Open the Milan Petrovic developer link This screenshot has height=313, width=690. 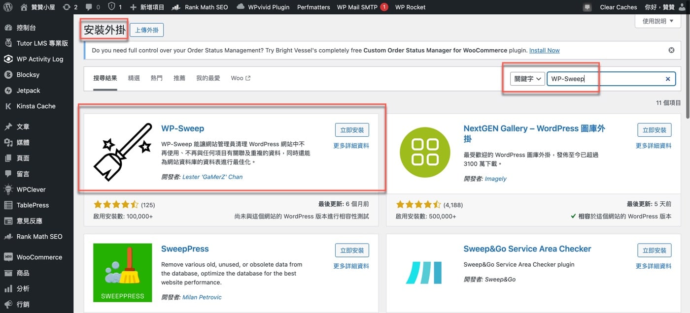coord(202,297)
